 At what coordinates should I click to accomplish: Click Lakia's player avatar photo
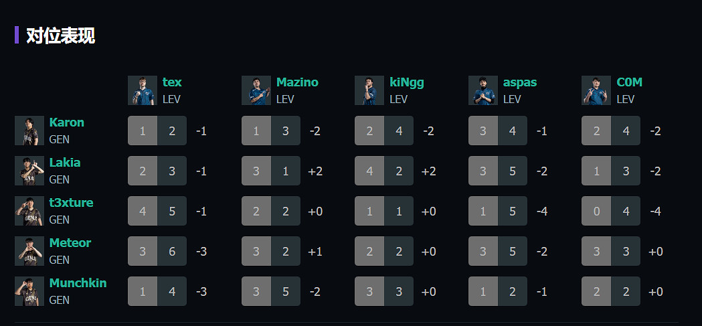click(29, 171)
